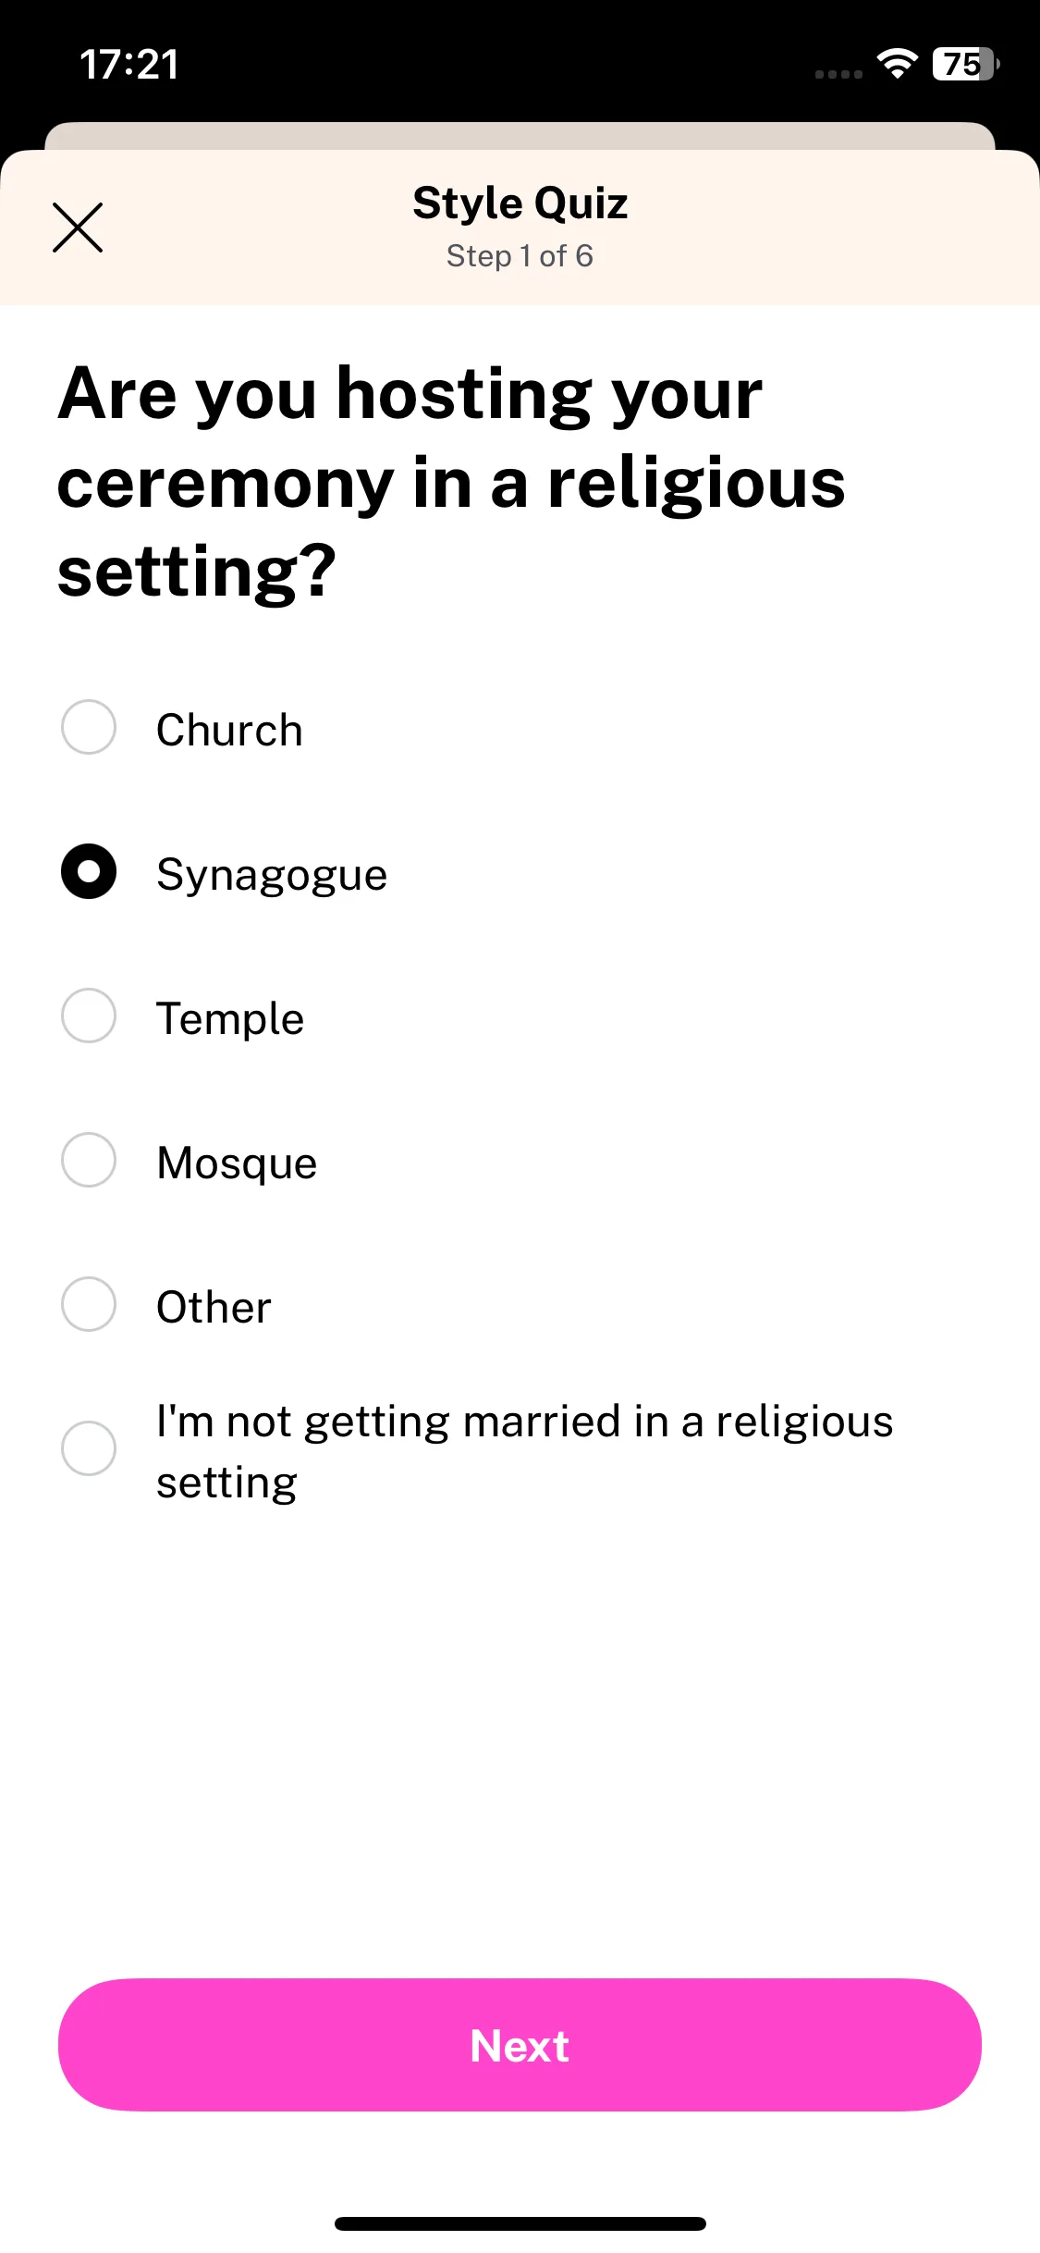The width and height of the screenshot is (1040, 2253).
Task: Tap the battery indicator icon
Action: pos(966,64)
